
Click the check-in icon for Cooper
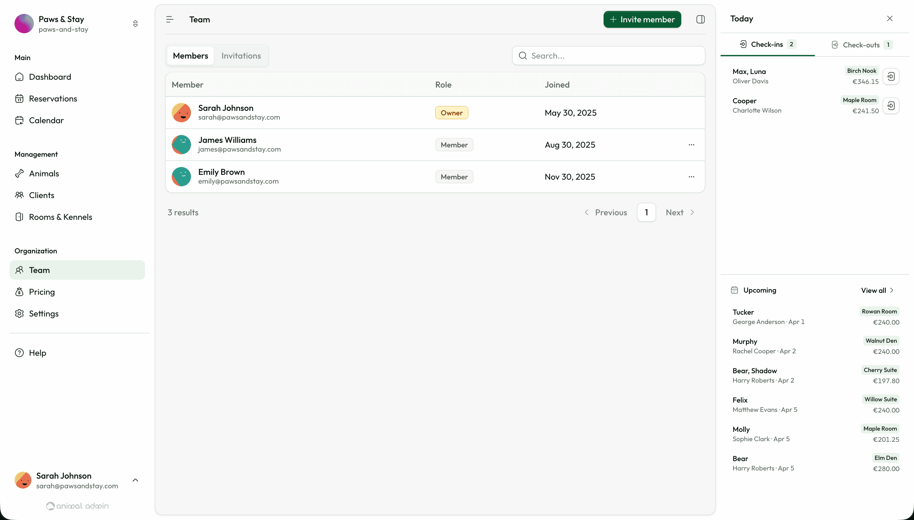point(891,105)
